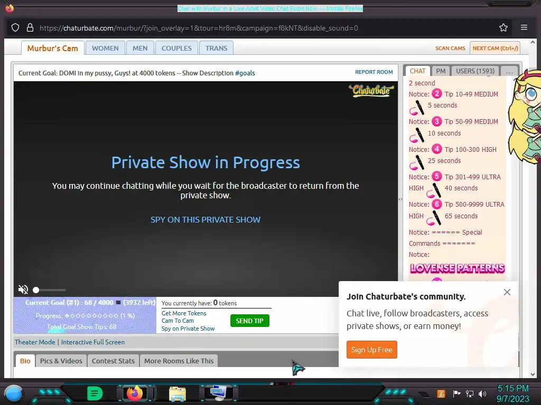Viewport: 541px width, 405px height.
Task: Open the taskbar clock showing 5:15 PM
Action: pyautogui.click(x=512, y=393)
